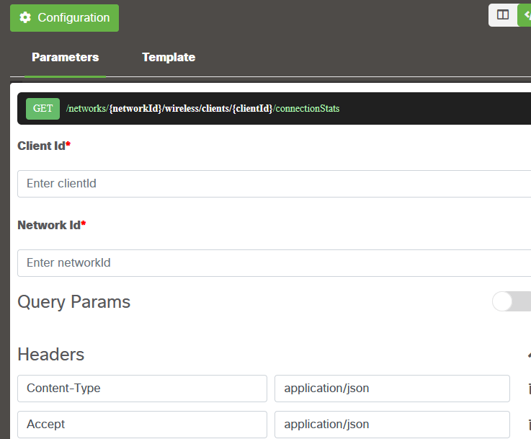The height and width of the screenshot is (439, 531).
Task: Edit the Accept application/json value field
Action: pyautogui.click(x=392, y=425)
